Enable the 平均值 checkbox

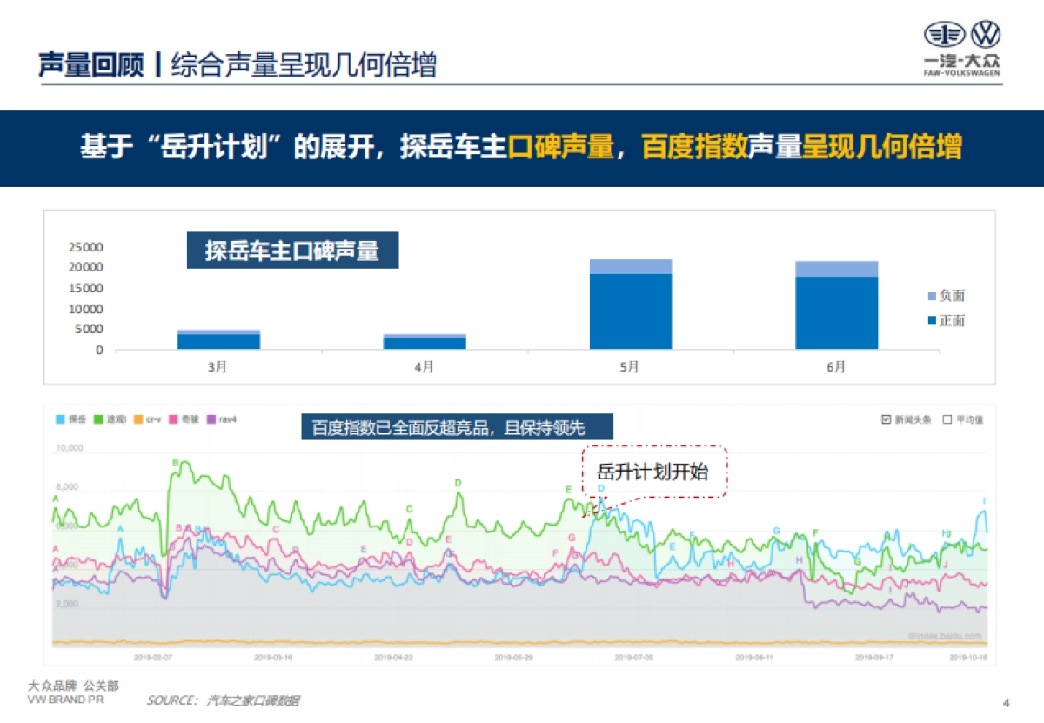[947, 418]
